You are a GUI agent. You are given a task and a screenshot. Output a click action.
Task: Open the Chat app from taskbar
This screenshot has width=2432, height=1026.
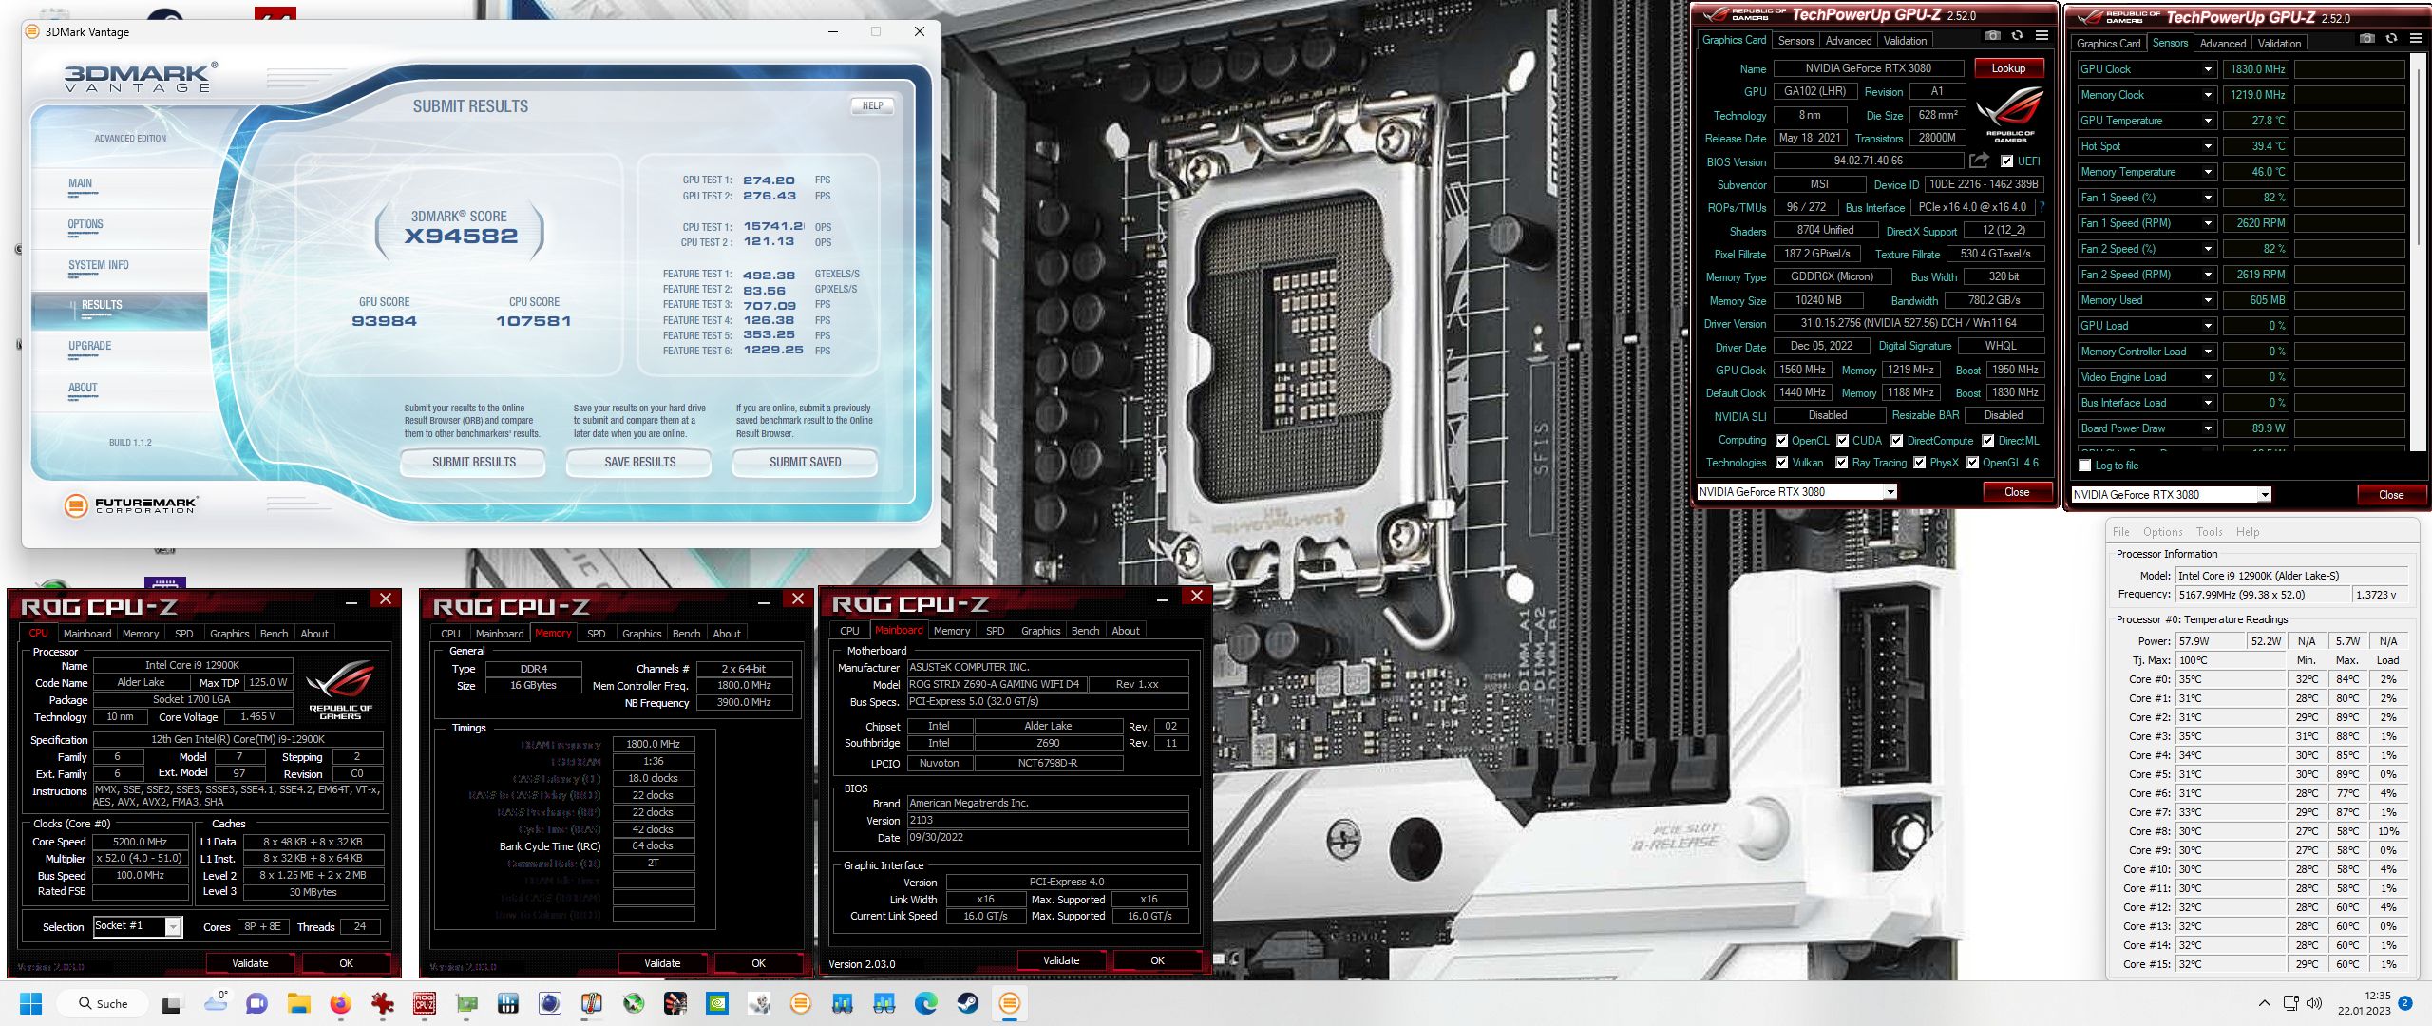(x=256, y=1003)
